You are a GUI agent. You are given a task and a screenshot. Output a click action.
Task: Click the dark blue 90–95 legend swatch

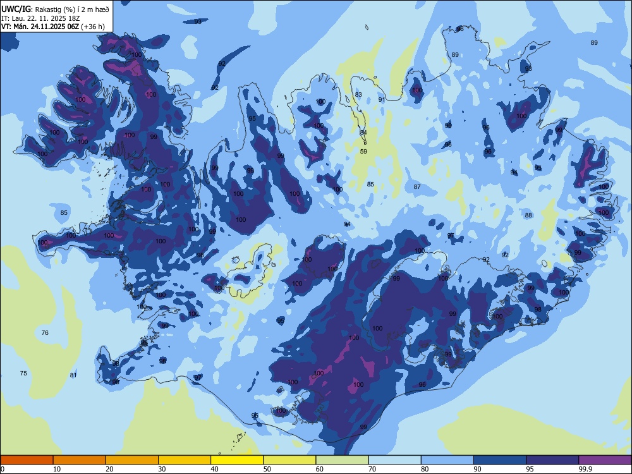coord(500,460)
